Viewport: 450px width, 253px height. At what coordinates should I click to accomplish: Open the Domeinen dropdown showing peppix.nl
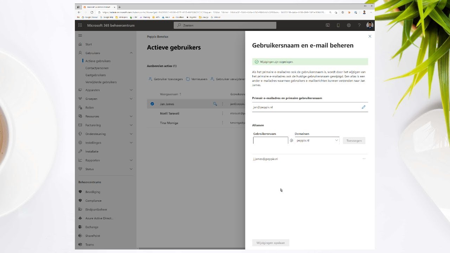click(x=317, y=140)
